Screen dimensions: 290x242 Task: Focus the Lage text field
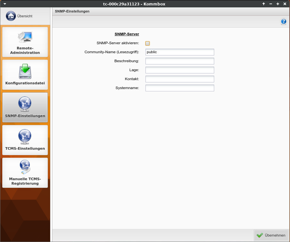pyautogui.click(x=180, y=70)
